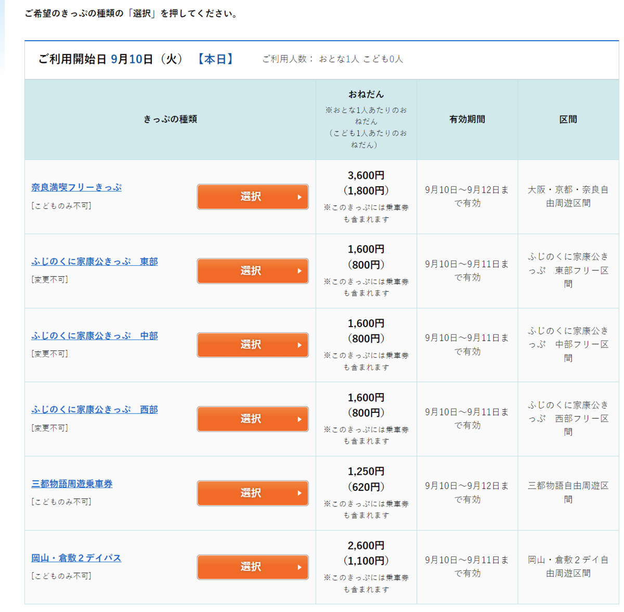Click validity period for 家康公きっぷ 東部
Viewport: 624px width, 612px height.
(x=467, y=270)
